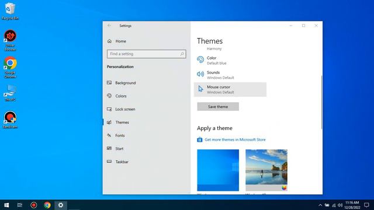374x210 pixels.
Task: Open the Lock screen settings page
Action: point(147,109)
